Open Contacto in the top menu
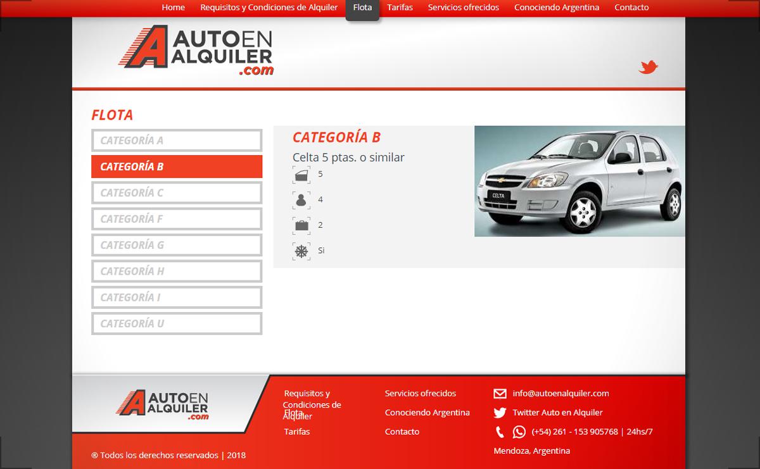This screenshot has height=469, width=760. tap(631, 8)
